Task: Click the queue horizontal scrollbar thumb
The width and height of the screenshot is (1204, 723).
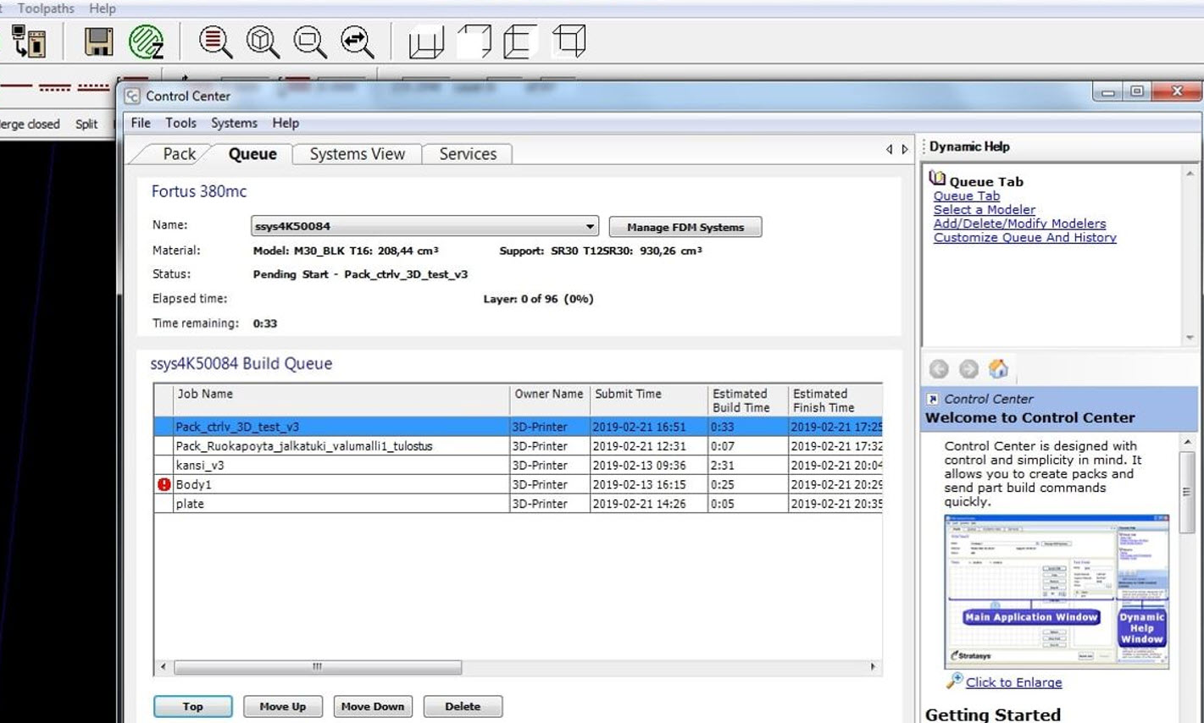Action: [318, 667]
